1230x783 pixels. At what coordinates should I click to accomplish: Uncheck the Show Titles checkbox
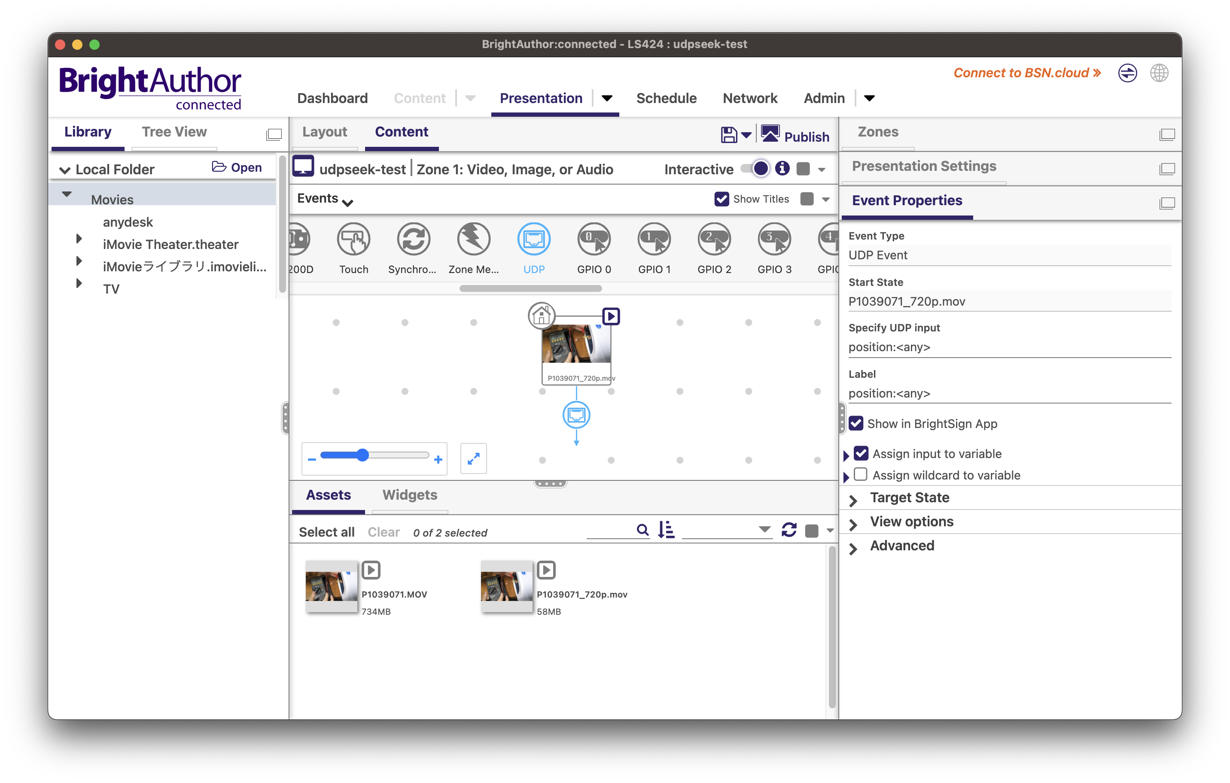721,199
